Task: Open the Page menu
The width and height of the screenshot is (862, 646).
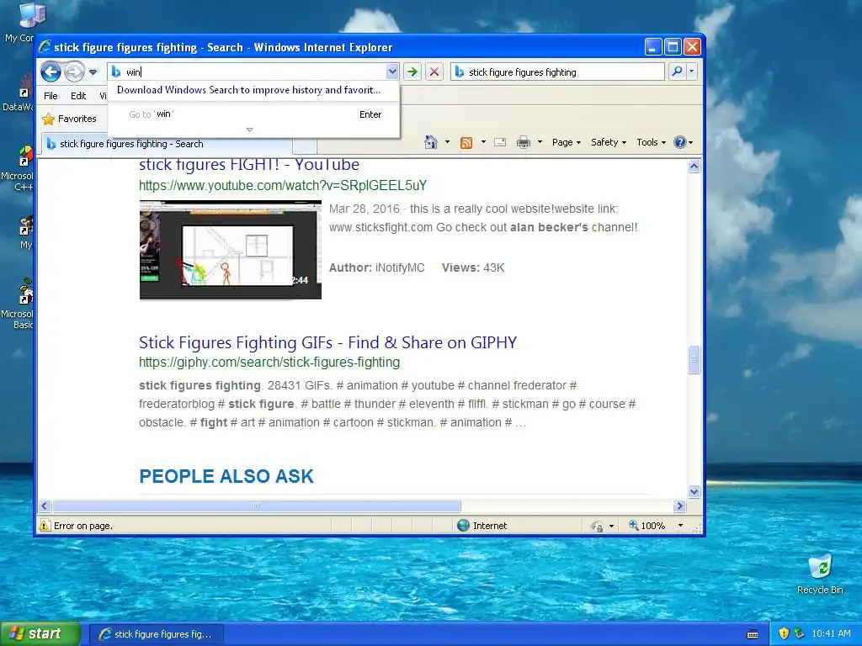Action: [567, 142]
